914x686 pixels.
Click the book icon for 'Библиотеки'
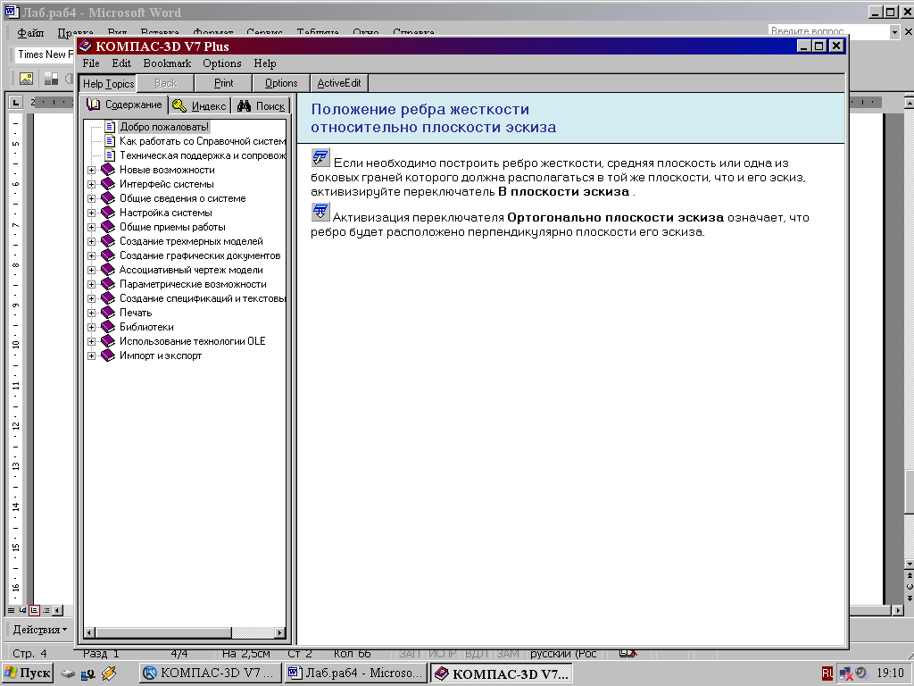click(x=108, y=327)
